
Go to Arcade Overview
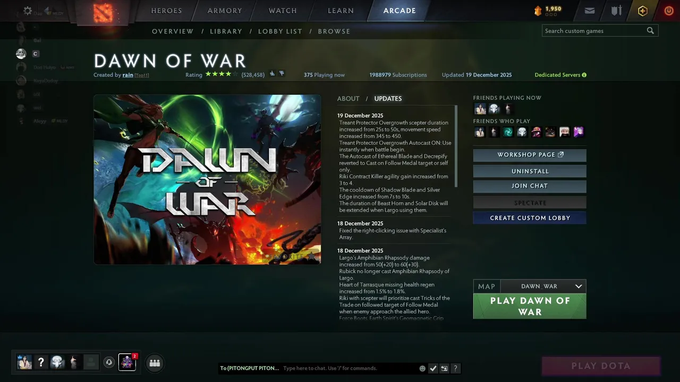[x=173, y=31]
